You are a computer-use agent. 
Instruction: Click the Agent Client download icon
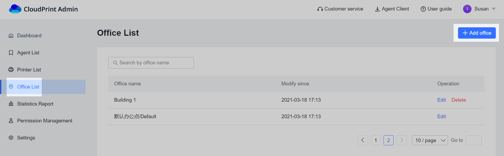(377, 9)
